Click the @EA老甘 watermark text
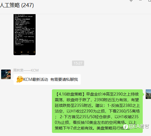The width and height of the screenshot is (151, 136). [139, 126]
